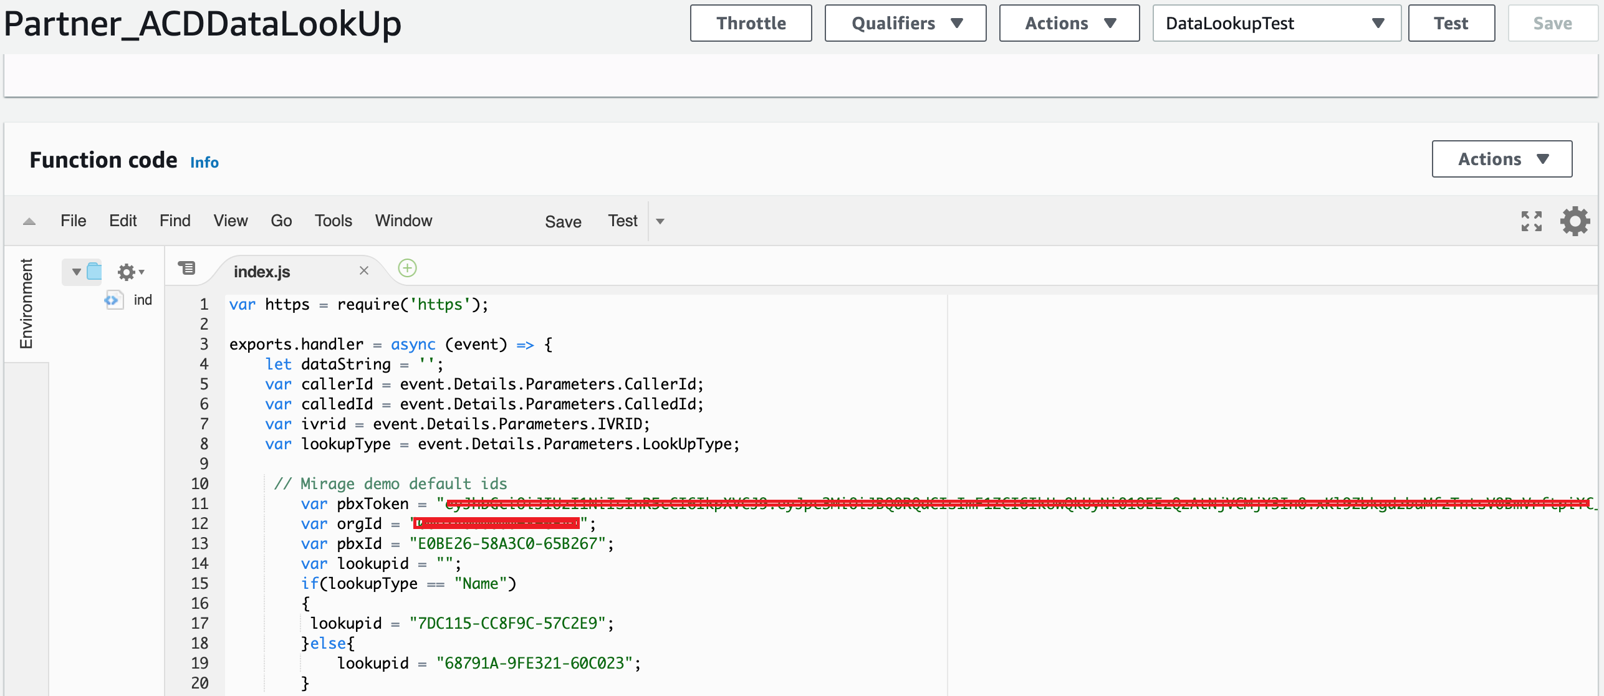Click the "Name" string on line 15

pos(480,583)
